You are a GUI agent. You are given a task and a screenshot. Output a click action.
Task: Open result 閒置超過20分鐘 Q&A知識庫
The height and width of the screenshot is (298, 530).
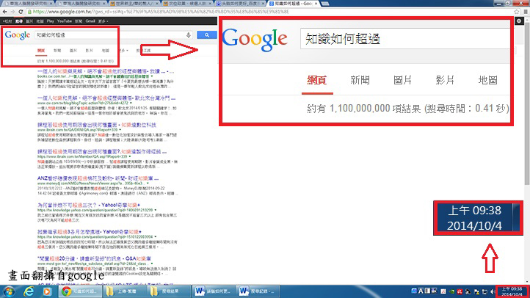click(x=94, y=258)
